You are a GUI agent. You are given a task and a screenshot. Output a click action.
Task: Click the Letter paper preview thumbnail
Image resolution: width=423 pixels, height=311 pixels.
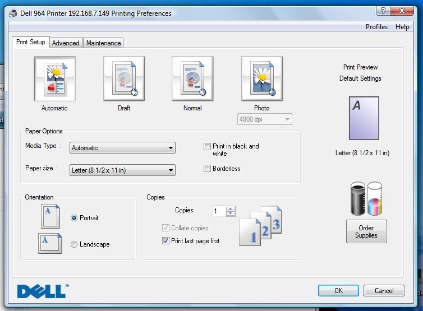[364, 118]
